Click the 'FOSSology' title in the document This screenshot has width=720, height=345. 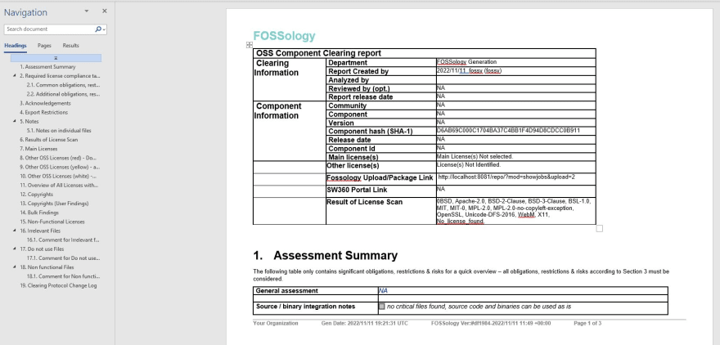284,36
